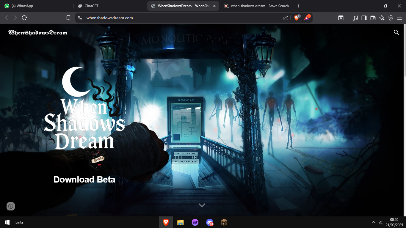The image size is (406, 228).
Task: Reload the whenshadowsdream.com page
Action: (x=24, y=18)
